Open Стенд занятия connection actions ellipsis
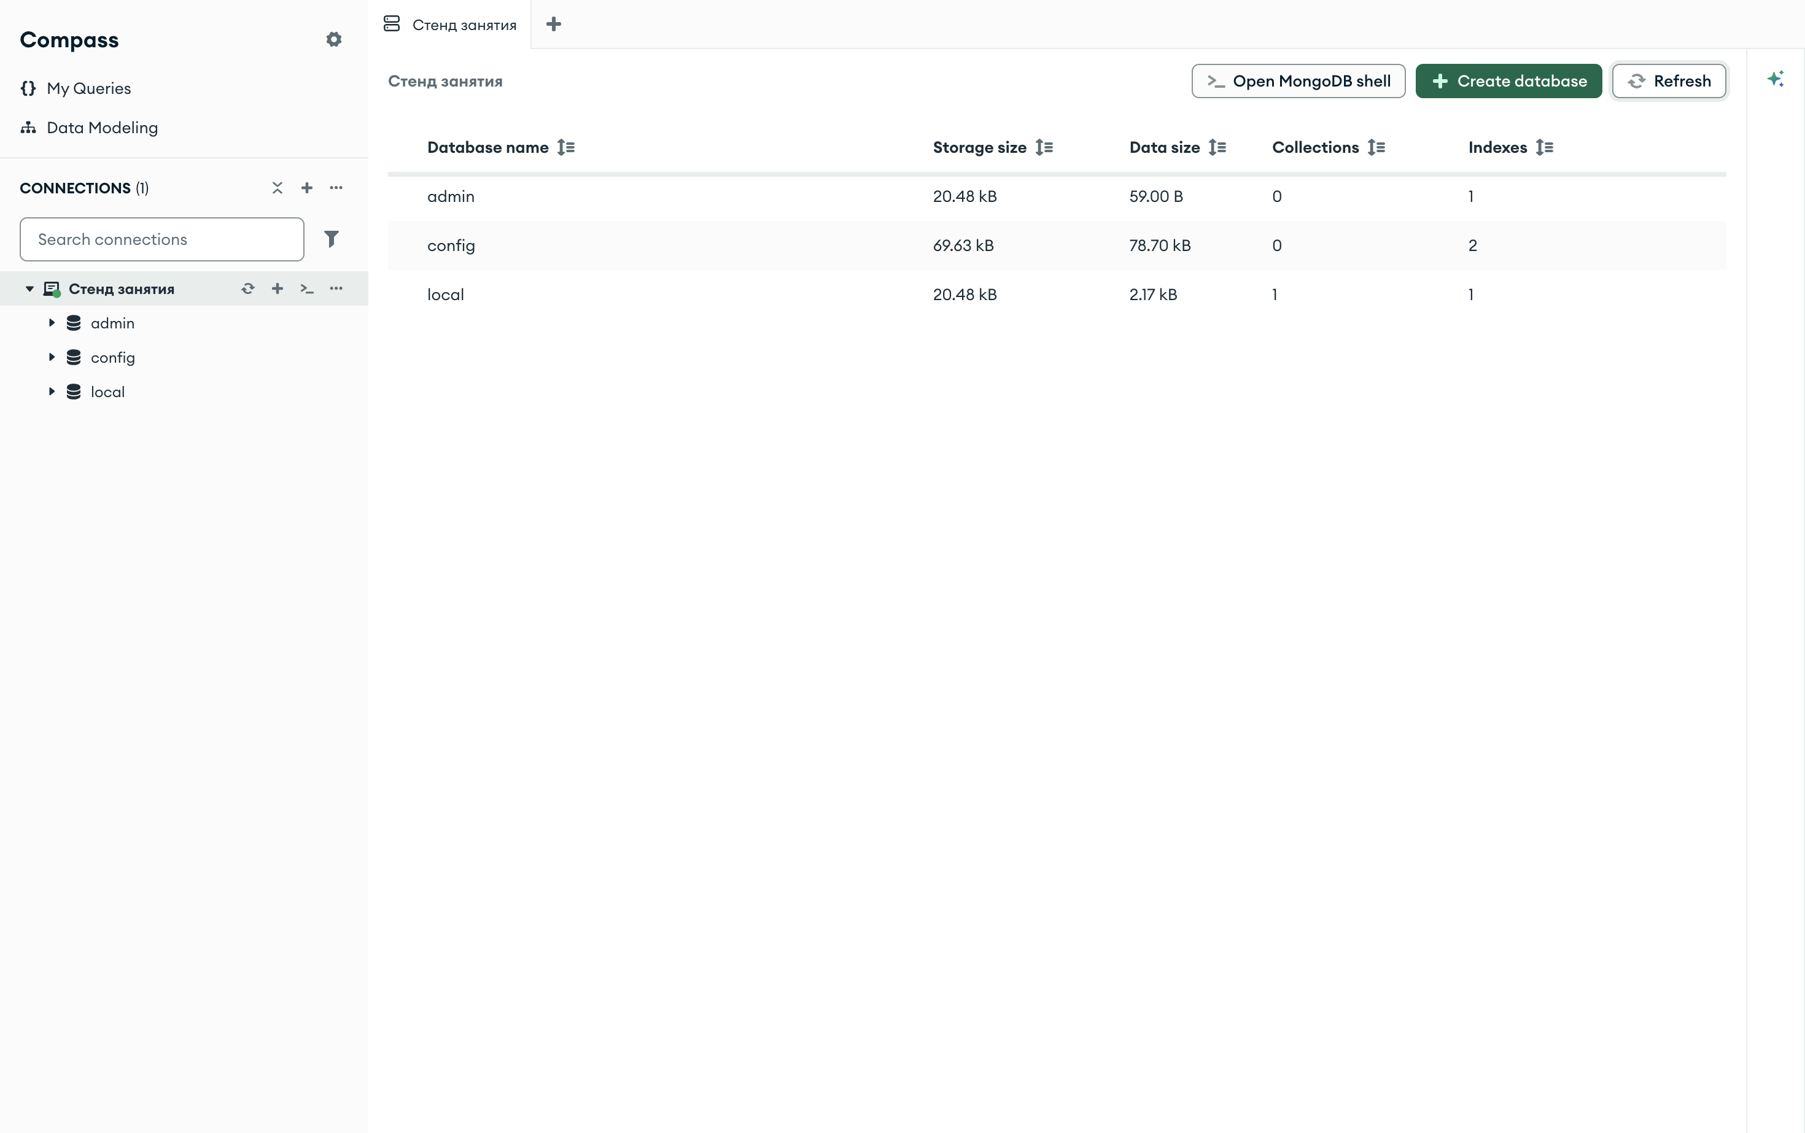Screen dimensions: 1805x1133 tap(336, 288)
